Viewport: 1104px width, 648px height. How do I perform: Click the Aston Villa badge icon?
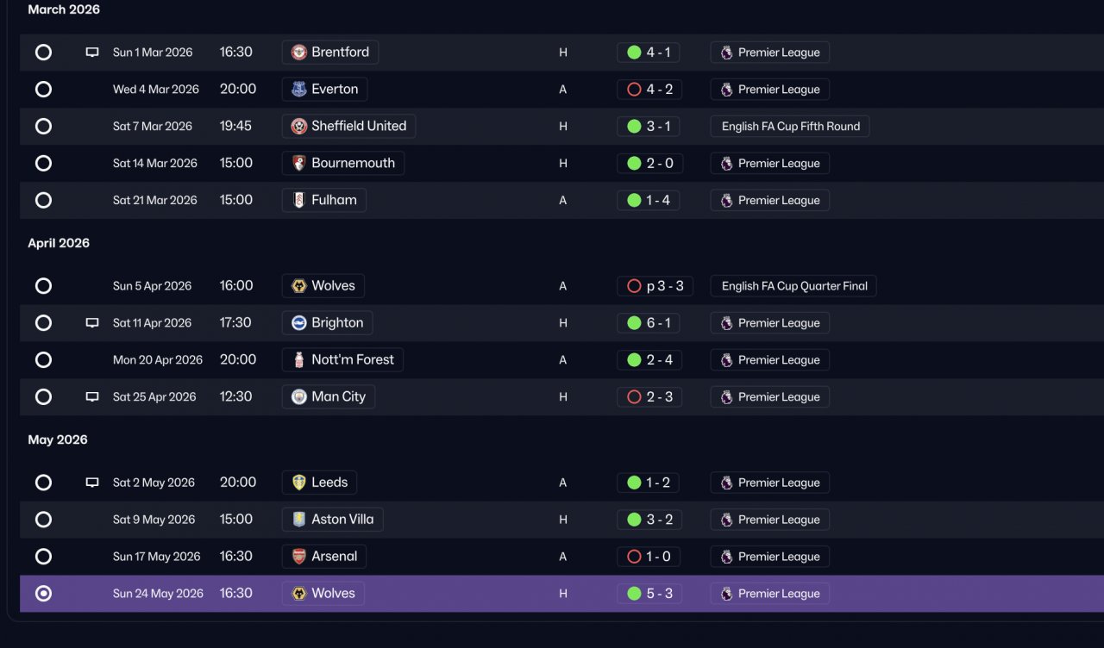coord(299,520)
